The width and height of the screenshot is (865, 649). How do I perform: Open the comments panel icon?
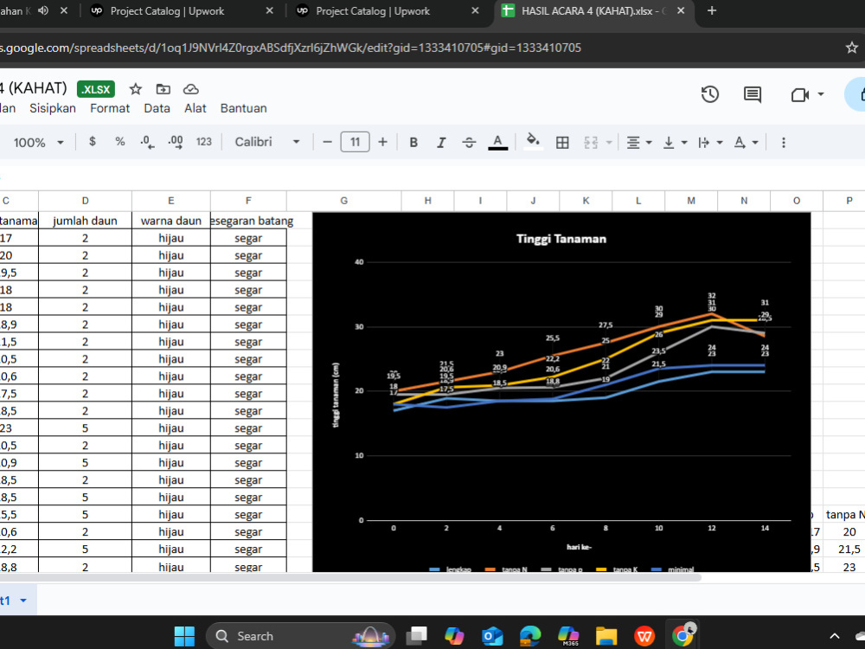click(753, 94)
